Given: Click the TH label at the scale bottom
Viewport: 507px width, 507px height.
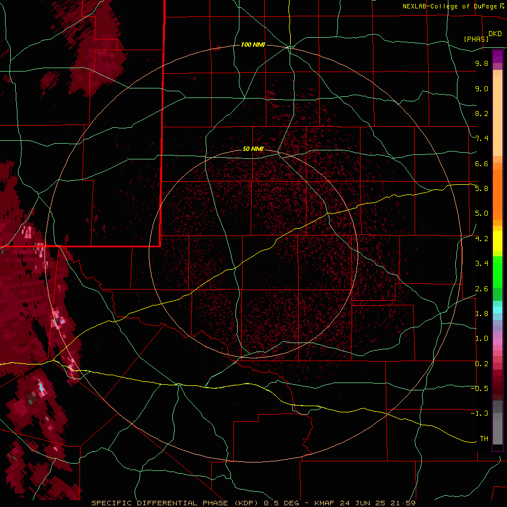Looking at the screenshot, I should coord(484,439).
